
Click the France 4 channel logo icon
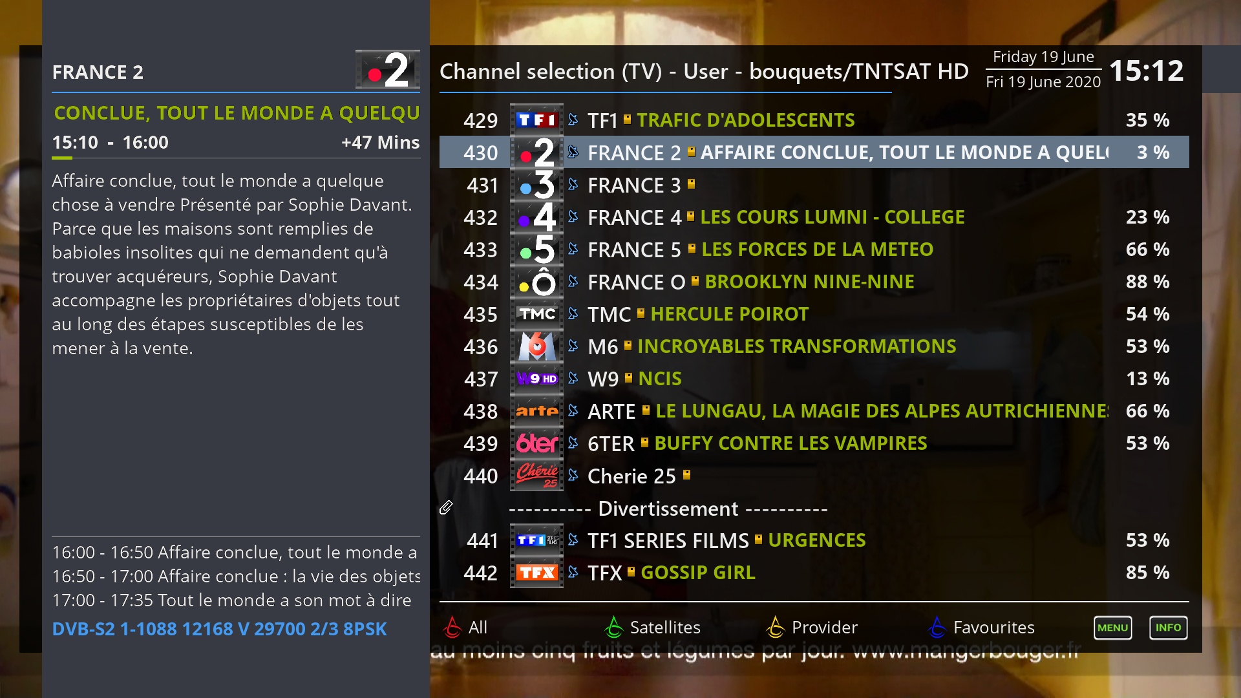(x=535, y=217)
